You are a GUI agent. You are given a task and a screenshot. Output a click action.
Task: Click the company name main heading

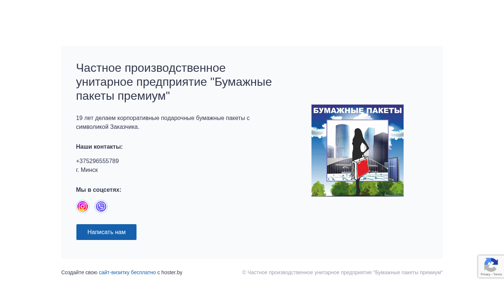click(x=174, y=82)
